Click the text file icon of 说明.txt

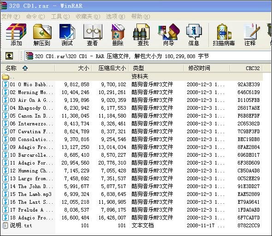point(6,225)
